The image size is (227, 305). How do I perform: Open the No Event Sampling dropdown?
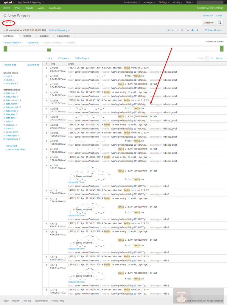tap(59, 30)
